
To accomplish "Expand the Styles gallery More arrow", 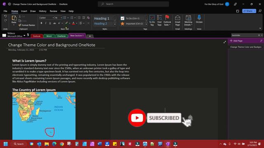I will 115,25.
